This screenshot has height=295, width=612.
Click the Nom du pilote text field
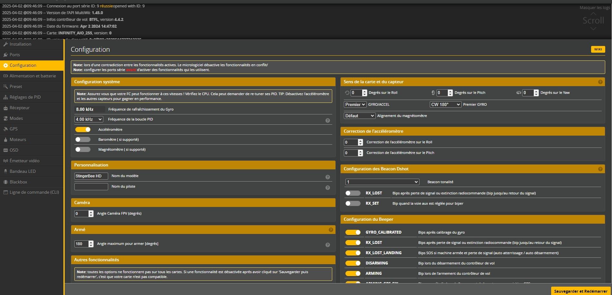click(x=91, y=187)
